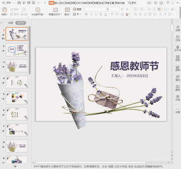This screenshot has width=181, height=169.
Task: Collapse the slide panel with double chevron
Action: [x=1, y=23]
